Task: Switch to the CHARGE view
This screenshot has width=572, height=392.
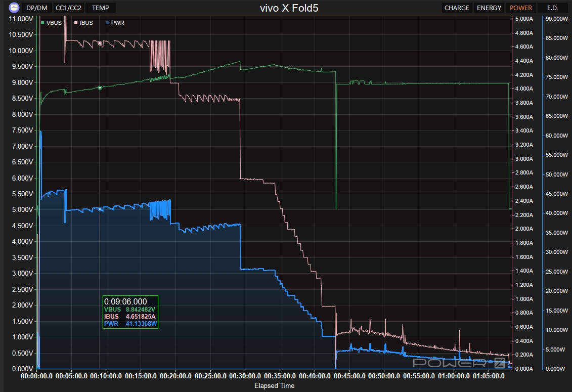Action: pyautogui.click(x=457, y=8)
